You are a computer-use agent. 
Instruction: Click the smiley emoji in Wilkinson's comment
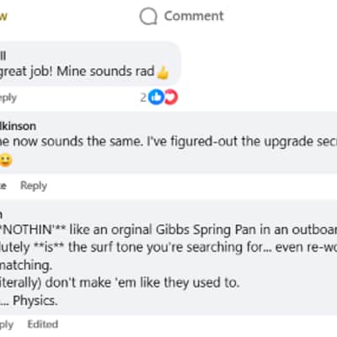(x=6, y=160)
